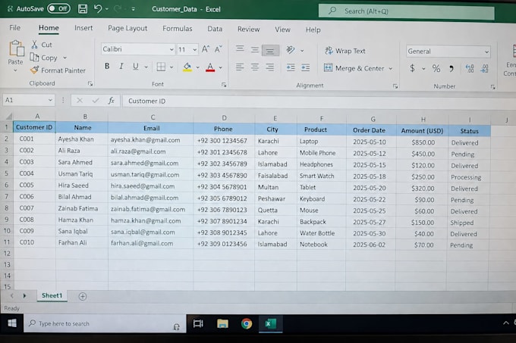Open Windows Start menu

click(x=12, y=323)
